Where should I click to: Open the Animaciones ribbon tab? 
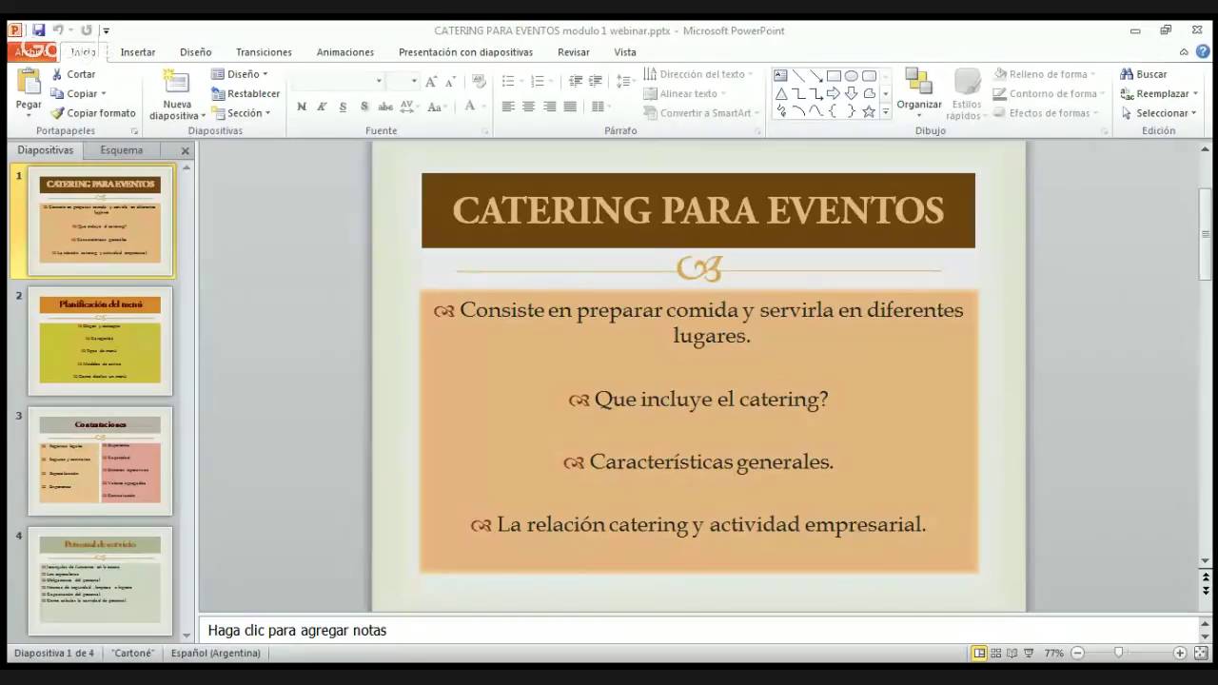pos(345,52)
